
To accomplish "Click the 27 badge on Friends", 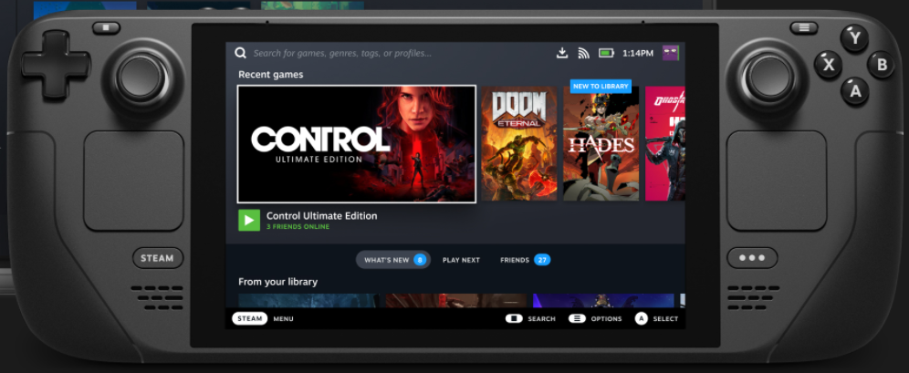I will [x=542, y=260].
